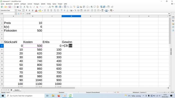Click the Format as Percent icon
The width and height of the screenshot is (175, 98).
75,10
